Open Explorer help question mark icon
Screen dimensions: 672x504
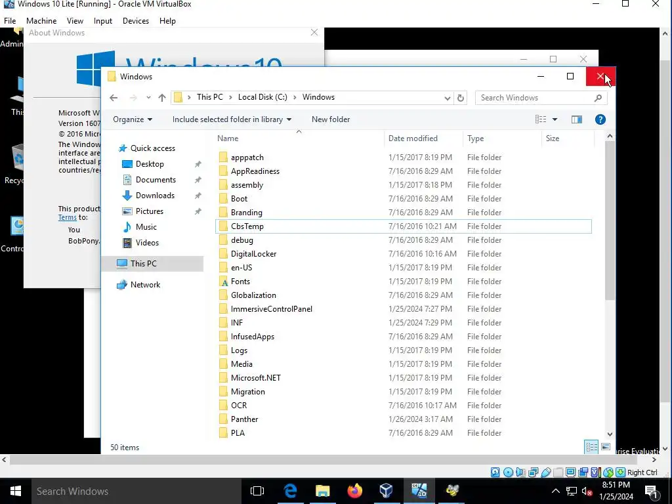(x=600, y=119)
